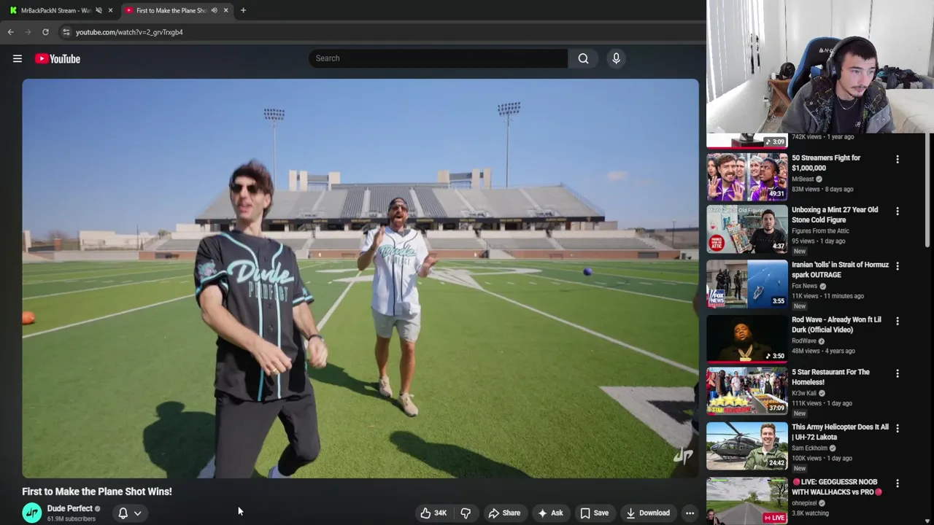Screen dimensions: 934x525
Task: Open the Figures From the Attic channel name
Action: pos(820,231)
